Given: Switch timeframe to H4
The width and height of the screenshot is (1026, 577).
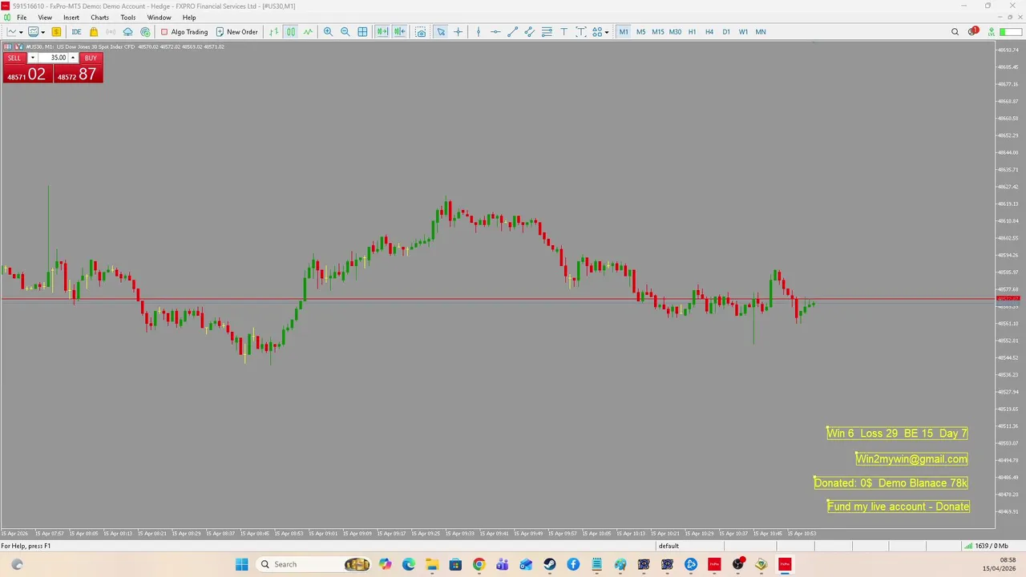Looking at the screenshot, I should click(709, 32).
